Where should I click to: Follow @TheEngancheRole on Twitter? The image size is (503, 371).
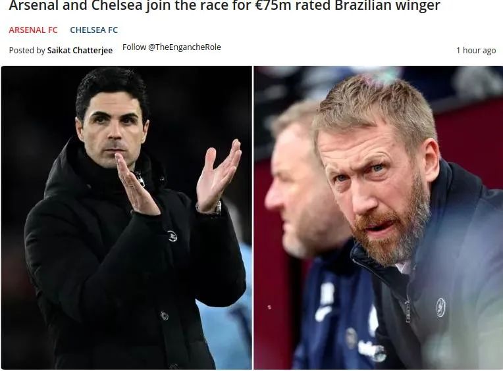coord(172,47)
